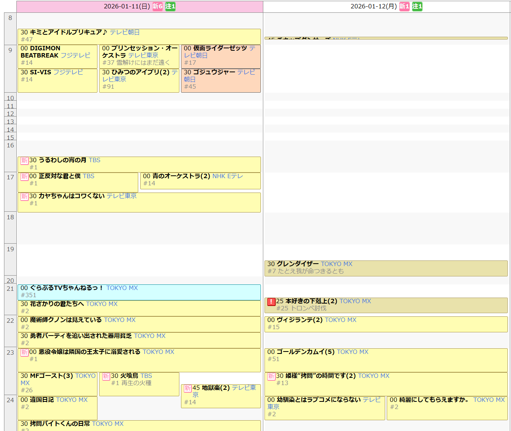Click the NHK Eテレ channel link for 青のオーケストラ(2)
This screenshot has width=511, height=431.
tap(227, 176)
